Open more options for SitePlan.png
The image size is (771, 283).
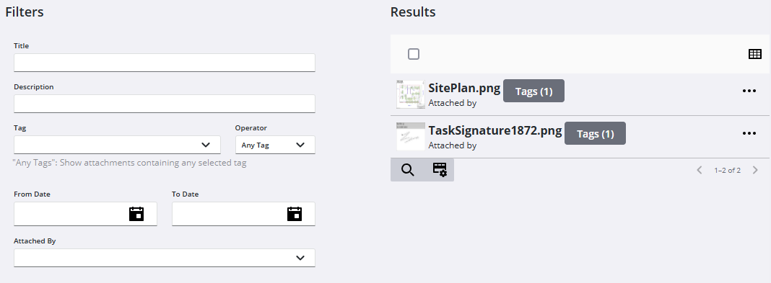[749, 91]
